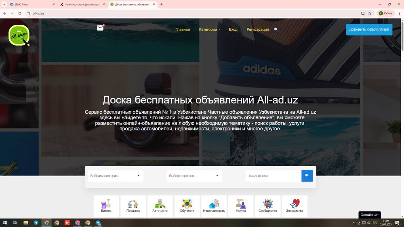Click the Поиск all-ad.uz search field
Screen dimensions: 404x227
tap(274, 176)
